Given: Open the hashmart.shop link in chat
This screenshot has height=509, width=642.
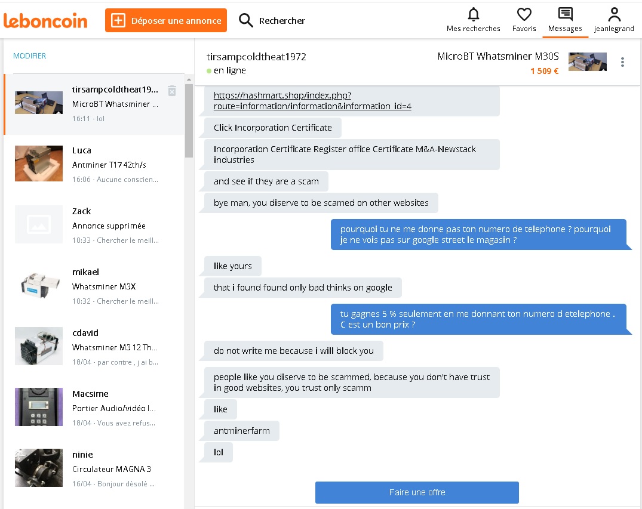Looking at the screenshot, I should tap(312, 101).
